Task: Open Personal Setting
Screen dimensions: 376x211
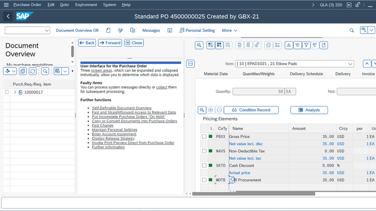Action: coord(197,30)
